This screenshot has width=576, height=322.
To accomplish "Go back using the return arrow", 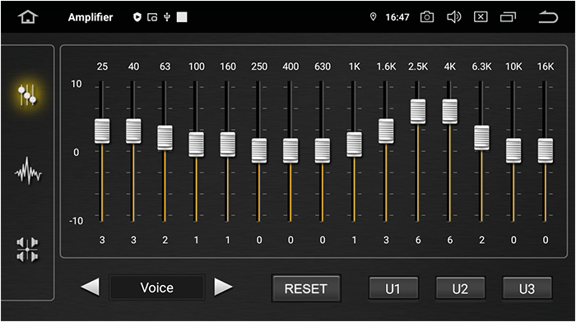I will click(548, 17).
